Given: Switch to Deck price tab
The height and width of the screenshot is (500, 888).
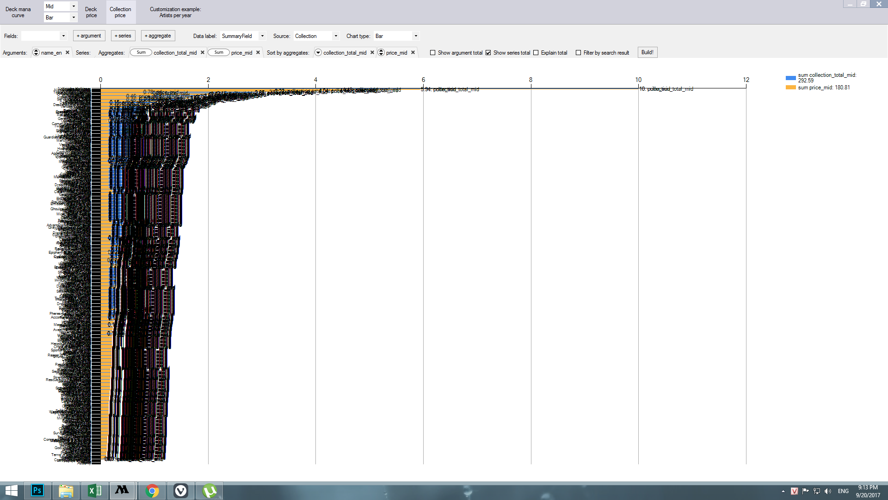Looking at the screenshot, I should 91,12.
